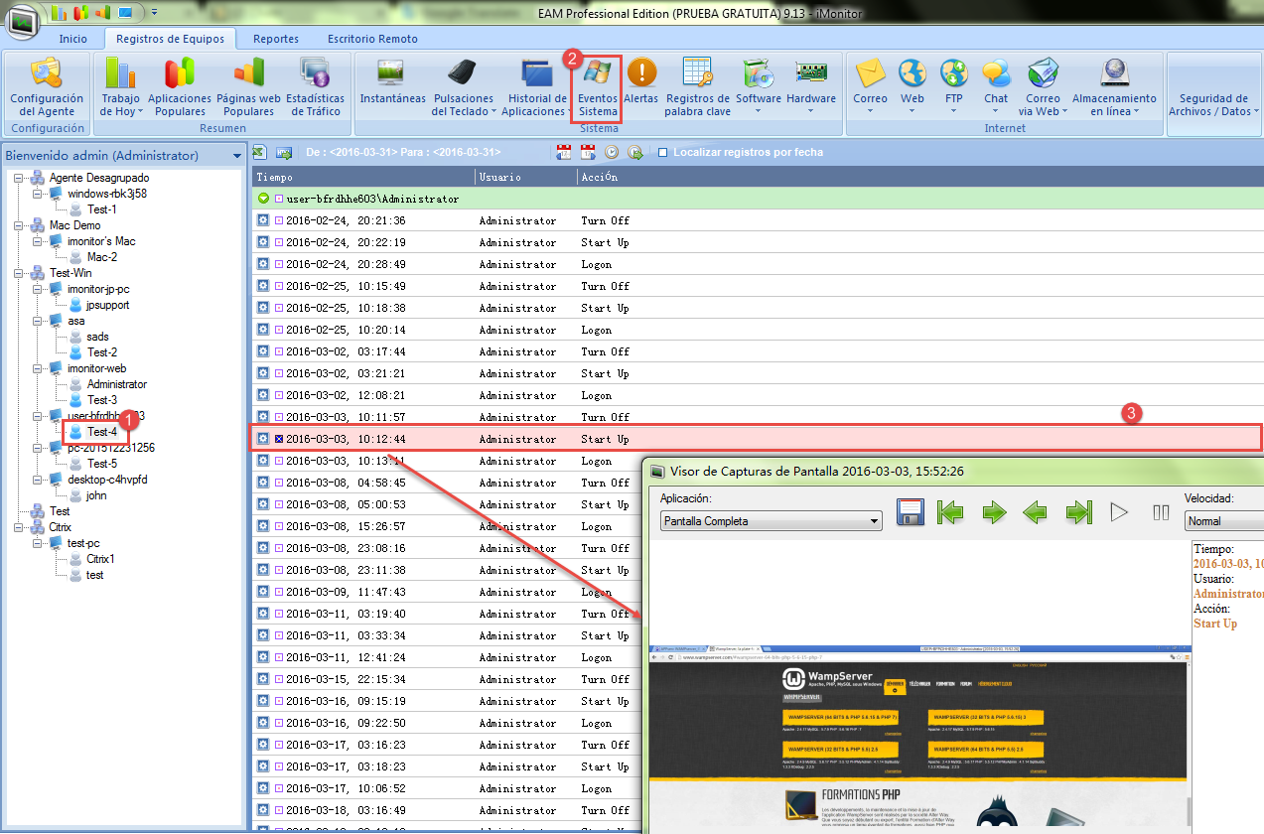Image resolution: width=1264 pixels, height=834 pixels.
Task: Toggle the marked checkbox on 10:12:44 row
Action: click(279, 439)
